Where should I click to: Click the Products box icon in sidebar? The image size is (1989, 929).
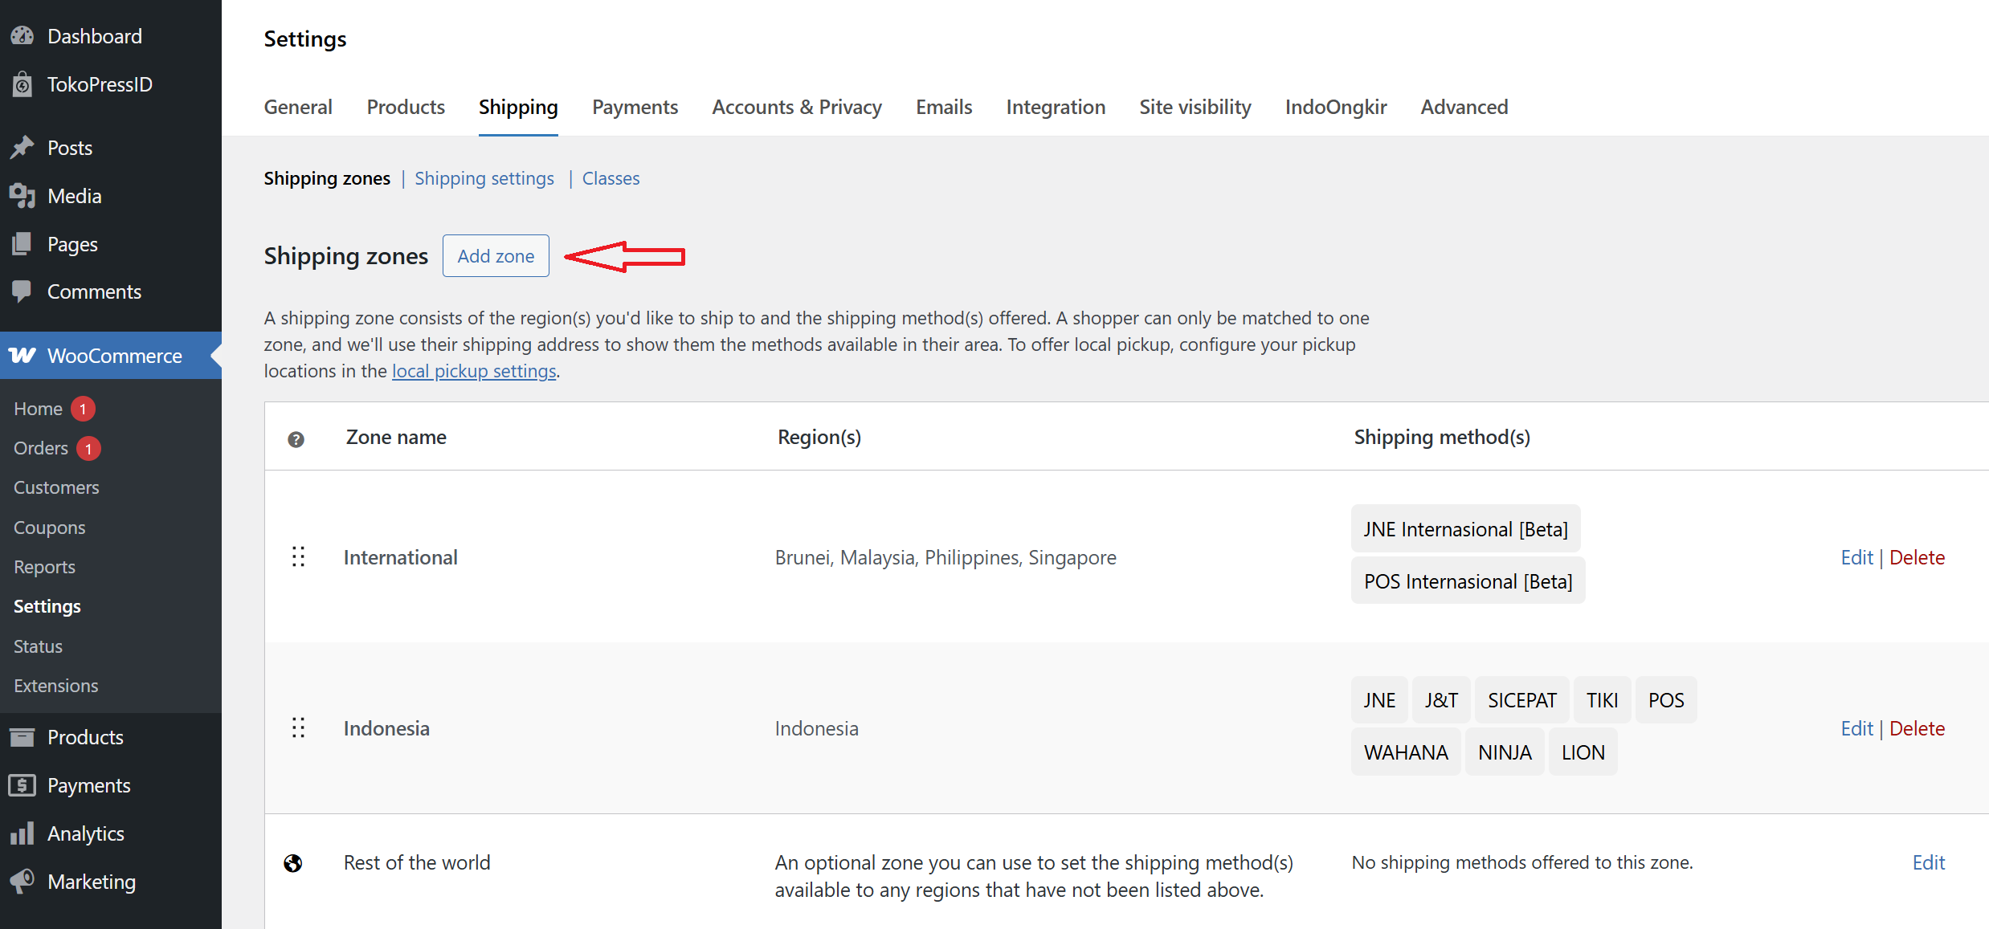(x=22, y=737)
